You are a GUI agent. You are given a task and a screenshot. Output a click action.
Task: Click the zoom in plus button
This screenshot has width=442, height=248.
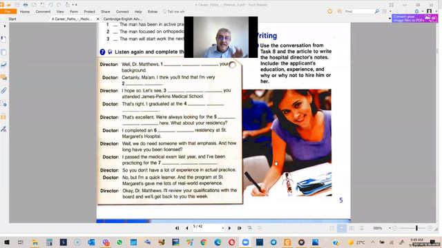430,228
